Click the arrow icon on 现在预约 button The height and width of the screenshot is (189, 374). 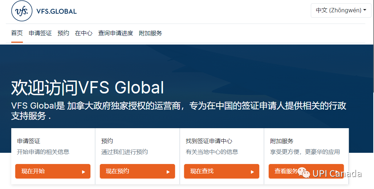tap(168, 172)
